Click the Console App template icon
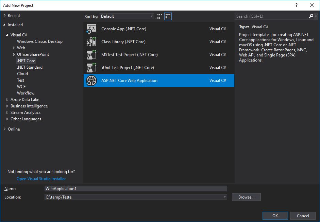Image resolution: width=320 pixels, height=222 pixels. click(91, 29)
